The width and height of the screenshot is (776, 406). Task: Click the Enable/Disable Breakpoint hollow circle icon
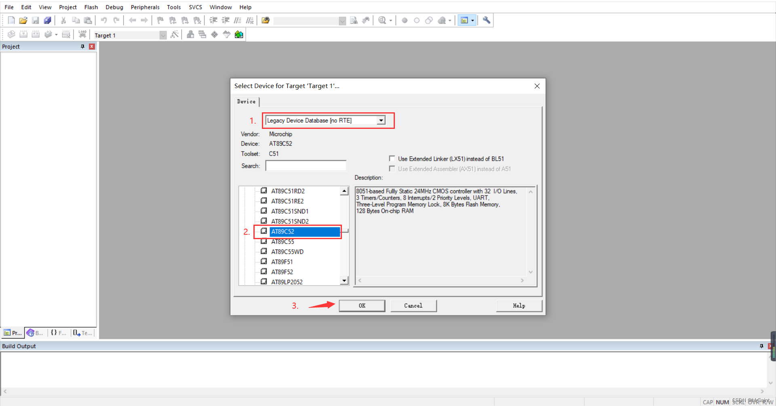[x=417, y=20]
